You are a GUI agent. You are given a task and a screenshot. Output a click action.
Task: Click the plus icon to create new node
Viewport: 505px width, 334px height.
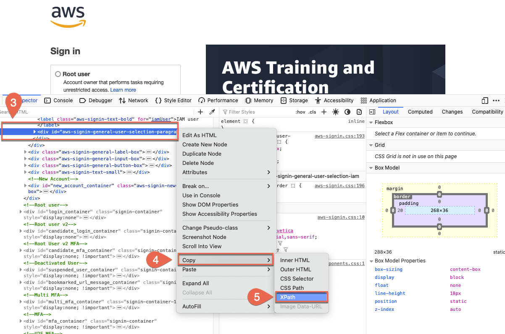click(x=200, y=112)
